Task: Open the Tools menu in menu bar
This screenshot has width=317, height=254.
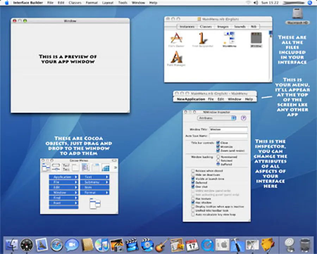Action: click(x=123, y=2)
